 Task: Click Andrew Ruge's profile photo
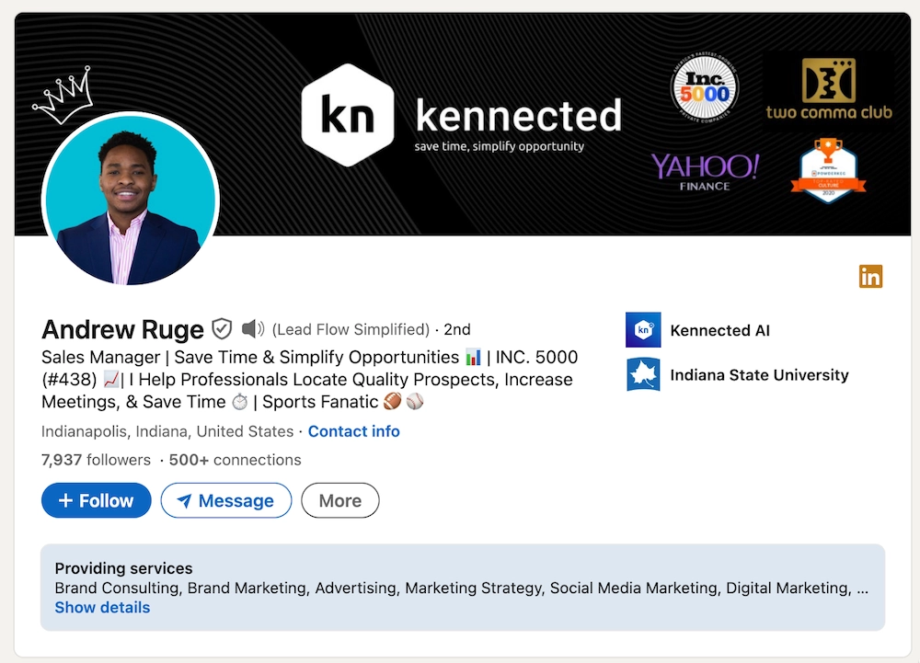coord(130,200)
